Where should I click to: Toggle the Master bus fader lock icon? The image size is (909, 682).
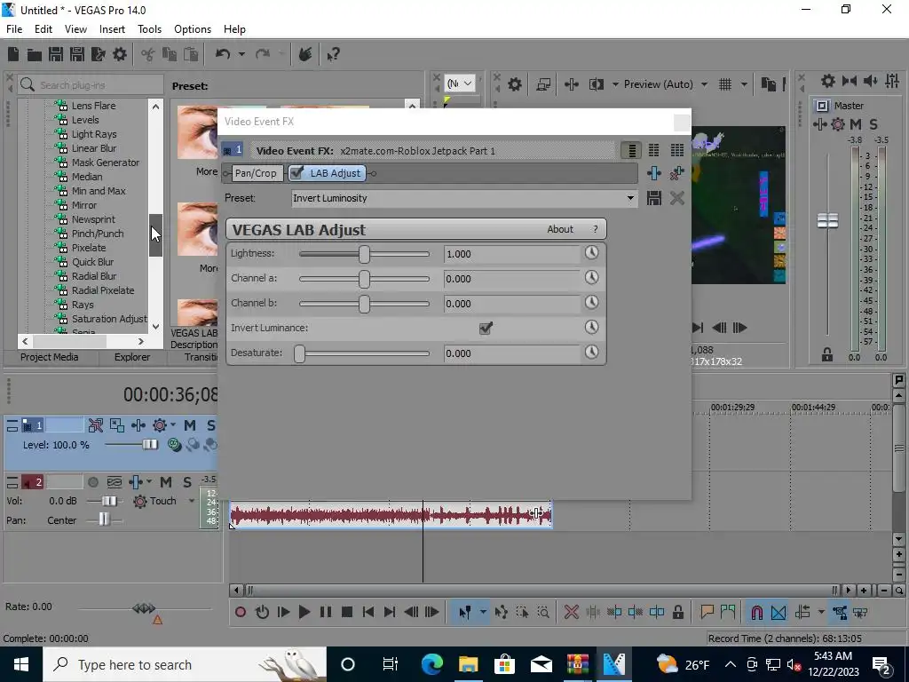827,354
